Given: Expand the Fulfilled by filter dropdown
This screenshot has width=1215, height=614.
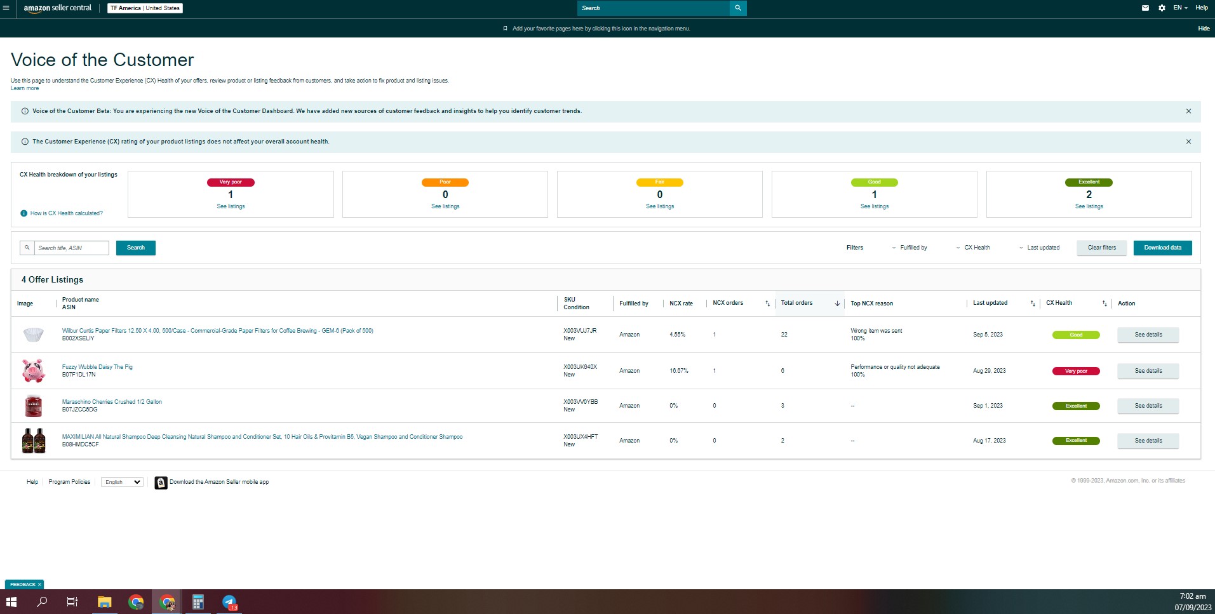Looking at the screenshot, I should [x=910, y=248].
